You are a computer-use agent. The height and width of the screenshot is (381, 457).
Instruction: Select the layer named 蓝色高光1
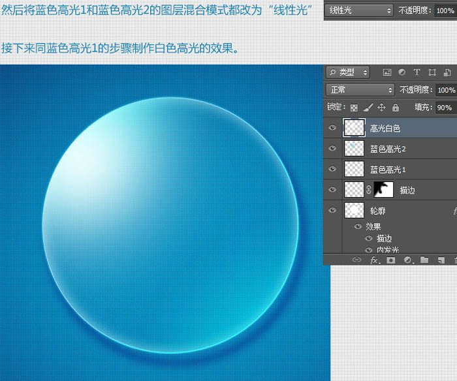[388, 170]
